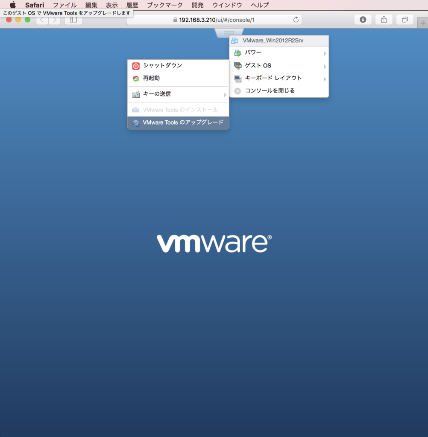Go back with Safari back button
This screenshot has width=428, height=437.
[x=42, y=20]
